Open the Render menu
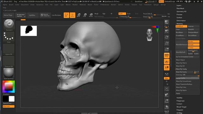The height and width of the screenshot is (114, 203). click(x=114, y=5)
